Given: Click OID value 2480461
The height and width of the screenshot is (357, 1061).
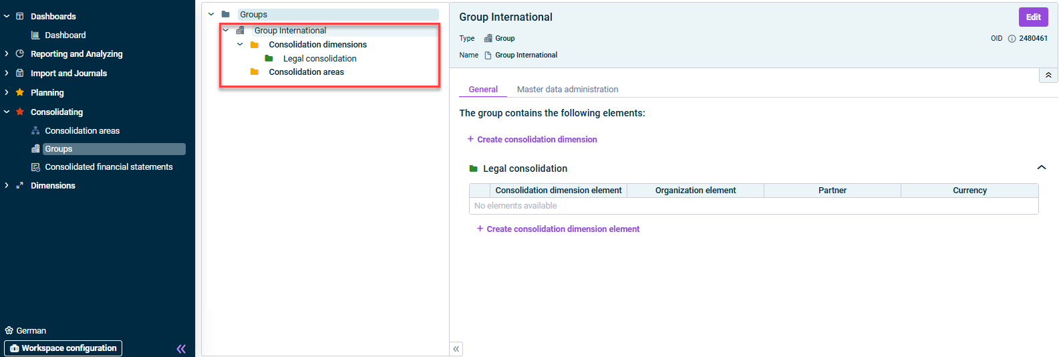Looking at the screenshot, I should (1033, 38).
